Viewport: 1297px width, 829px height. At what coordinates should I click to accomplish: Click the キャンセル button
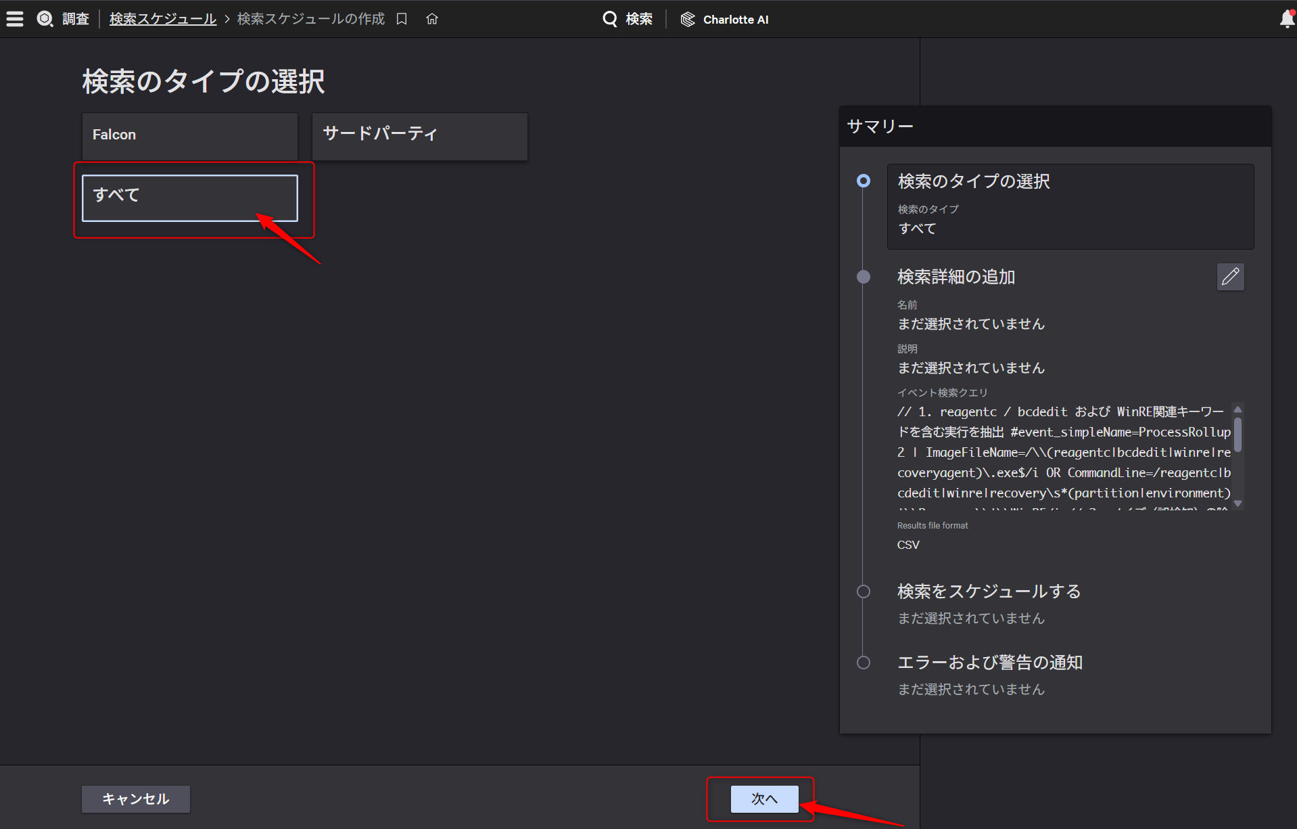coord(136,799)
